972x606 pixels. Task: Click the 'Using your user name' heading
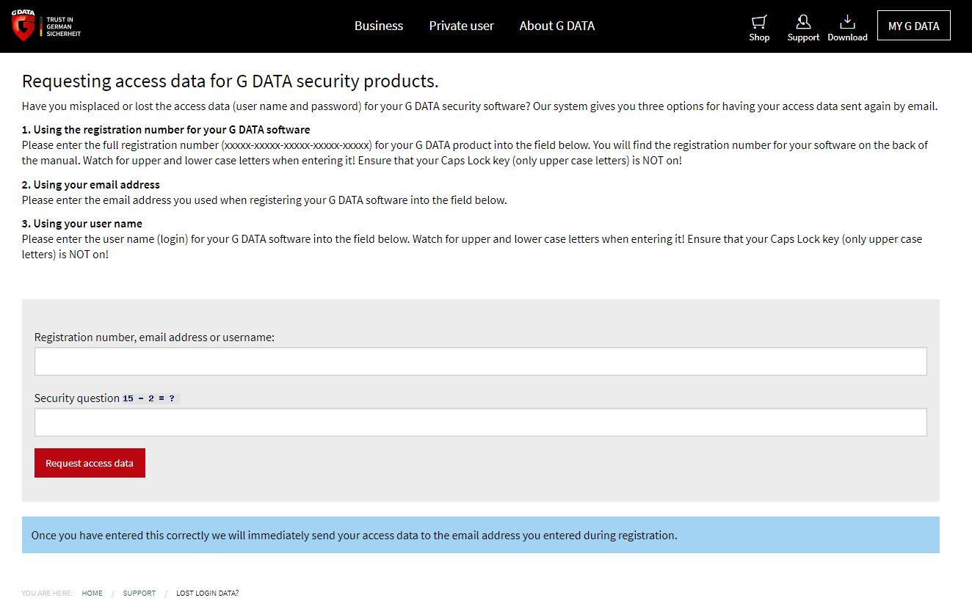tap(82, 223)
